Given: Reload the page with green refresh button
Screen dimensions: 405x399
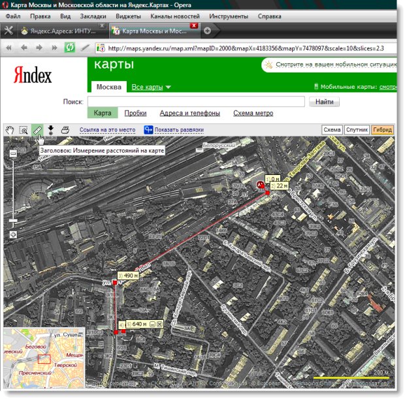Looking at the screenshot, I should (x=70, y=47).
